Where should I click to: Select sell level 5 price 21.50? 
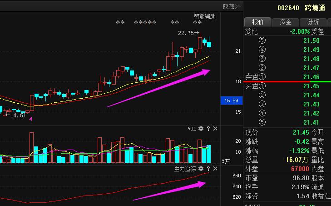click(311, 40)
